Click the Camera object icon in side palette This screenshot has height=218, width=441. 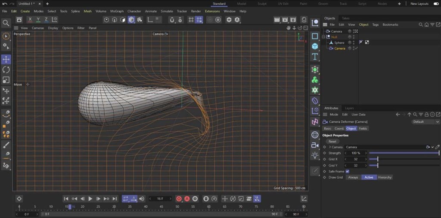[315, 145]
